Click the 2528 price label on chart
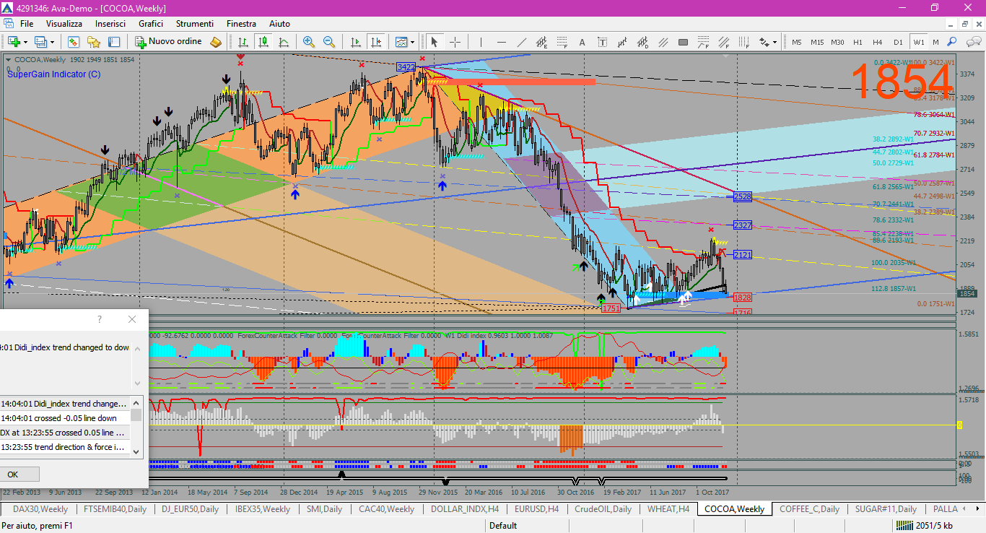This screenshot has height=533, width=986. click(743, 196)
